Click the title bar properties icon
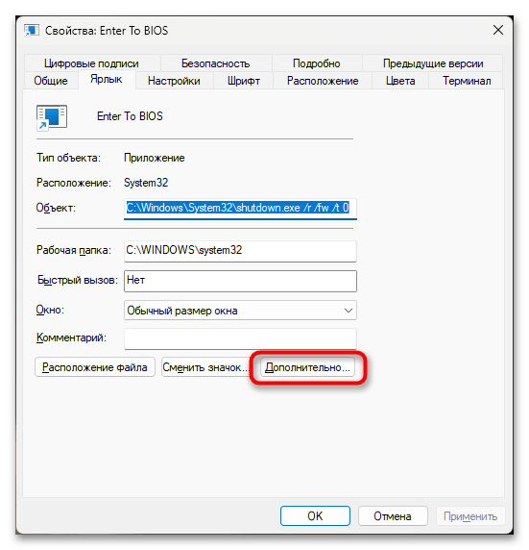Viewport: 529px width, 550px height. click(32, 31)
